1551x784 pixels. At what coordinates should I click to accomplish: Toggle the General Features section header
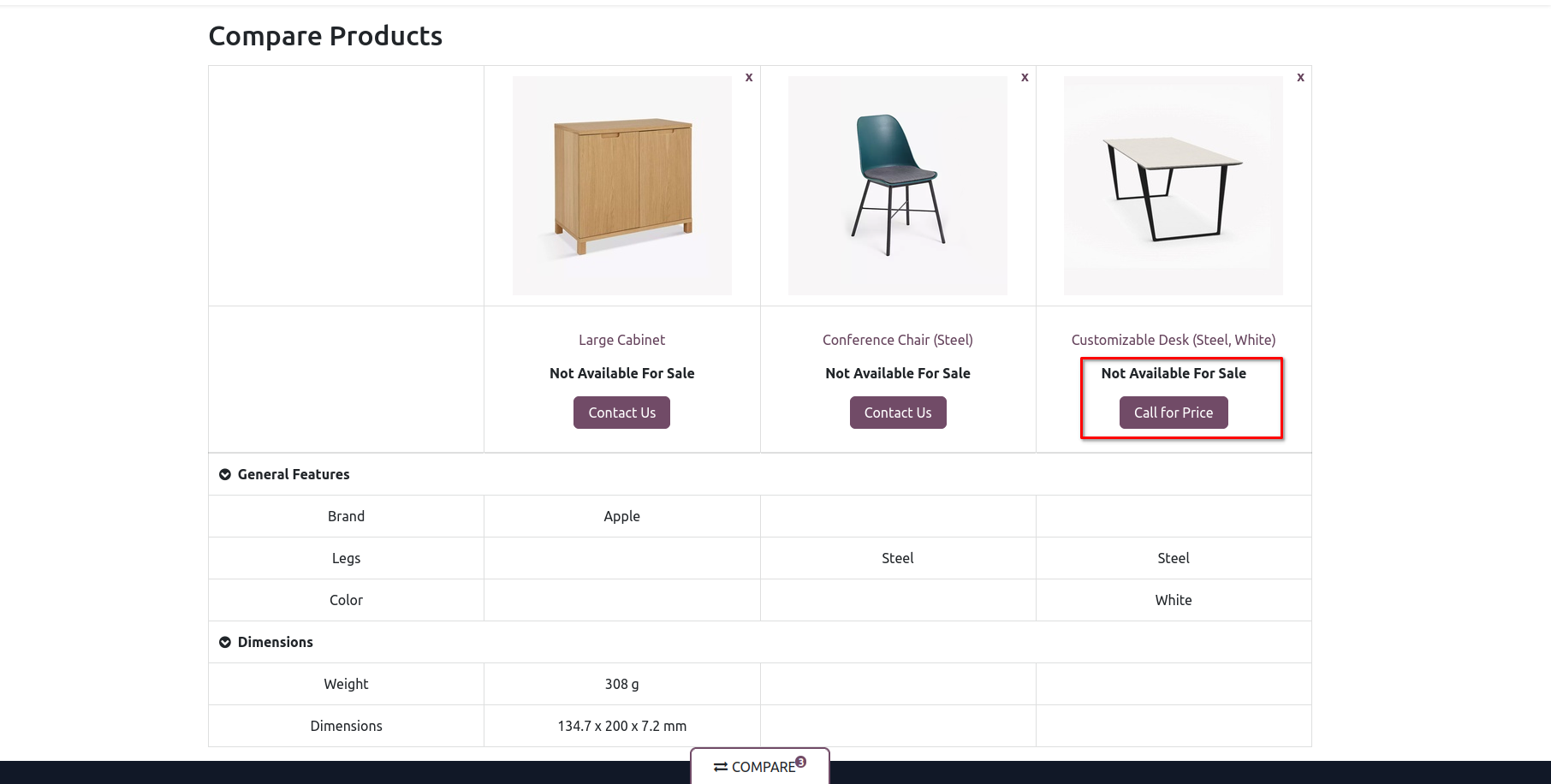tap(294, 474)
